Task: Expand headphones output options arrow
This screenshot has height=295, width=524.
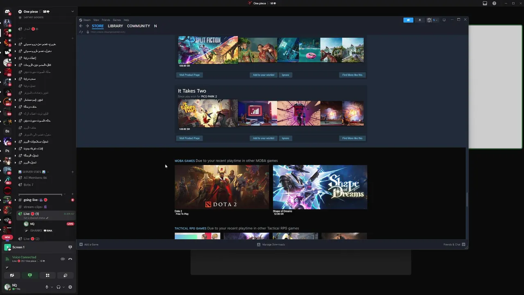Action: pos(63,287)
